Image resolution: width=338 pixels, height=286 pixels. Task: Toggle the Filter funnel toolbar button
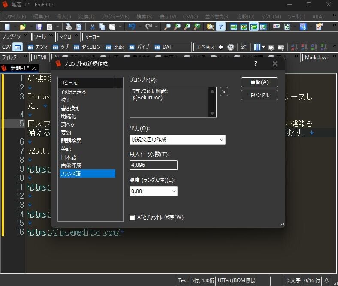click(x=221, y=27)
